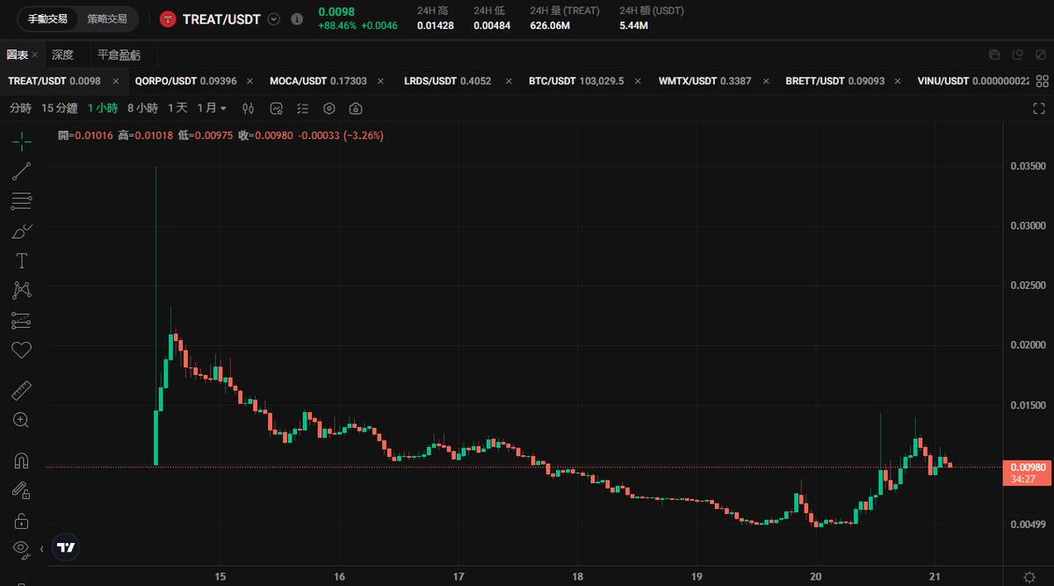Image resolution: width=1054 pixels, height=586 pixels.
Task: Close the QORPO/USDT symbol tab
Action: (250, 81)
